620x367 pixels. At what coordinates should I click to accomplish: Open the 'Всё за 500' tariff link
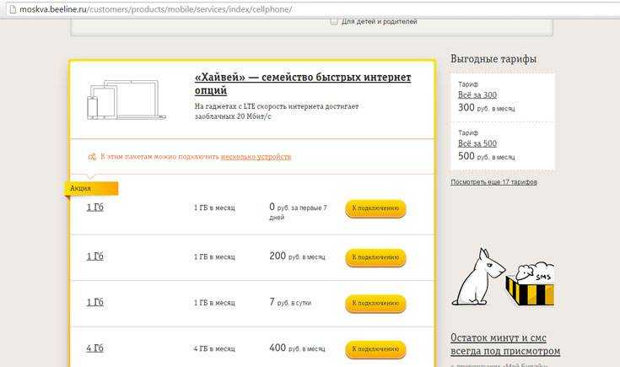click(477, 143)
